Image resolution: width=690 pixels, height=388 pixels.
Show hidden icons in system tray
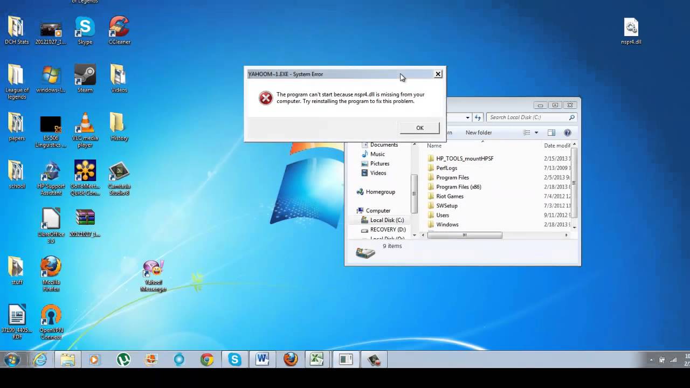651,359
